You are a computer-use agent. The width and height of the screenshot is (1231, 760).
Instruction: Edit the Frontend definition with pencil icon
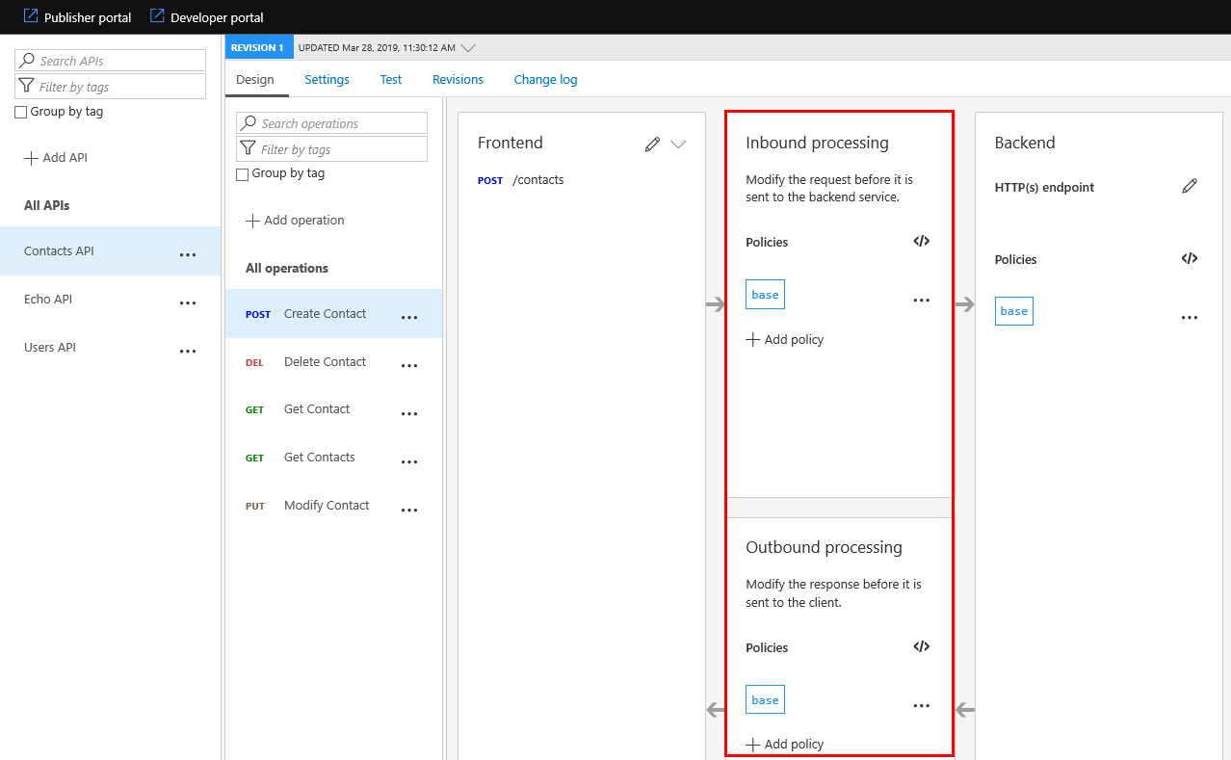[x=652, y=144]
